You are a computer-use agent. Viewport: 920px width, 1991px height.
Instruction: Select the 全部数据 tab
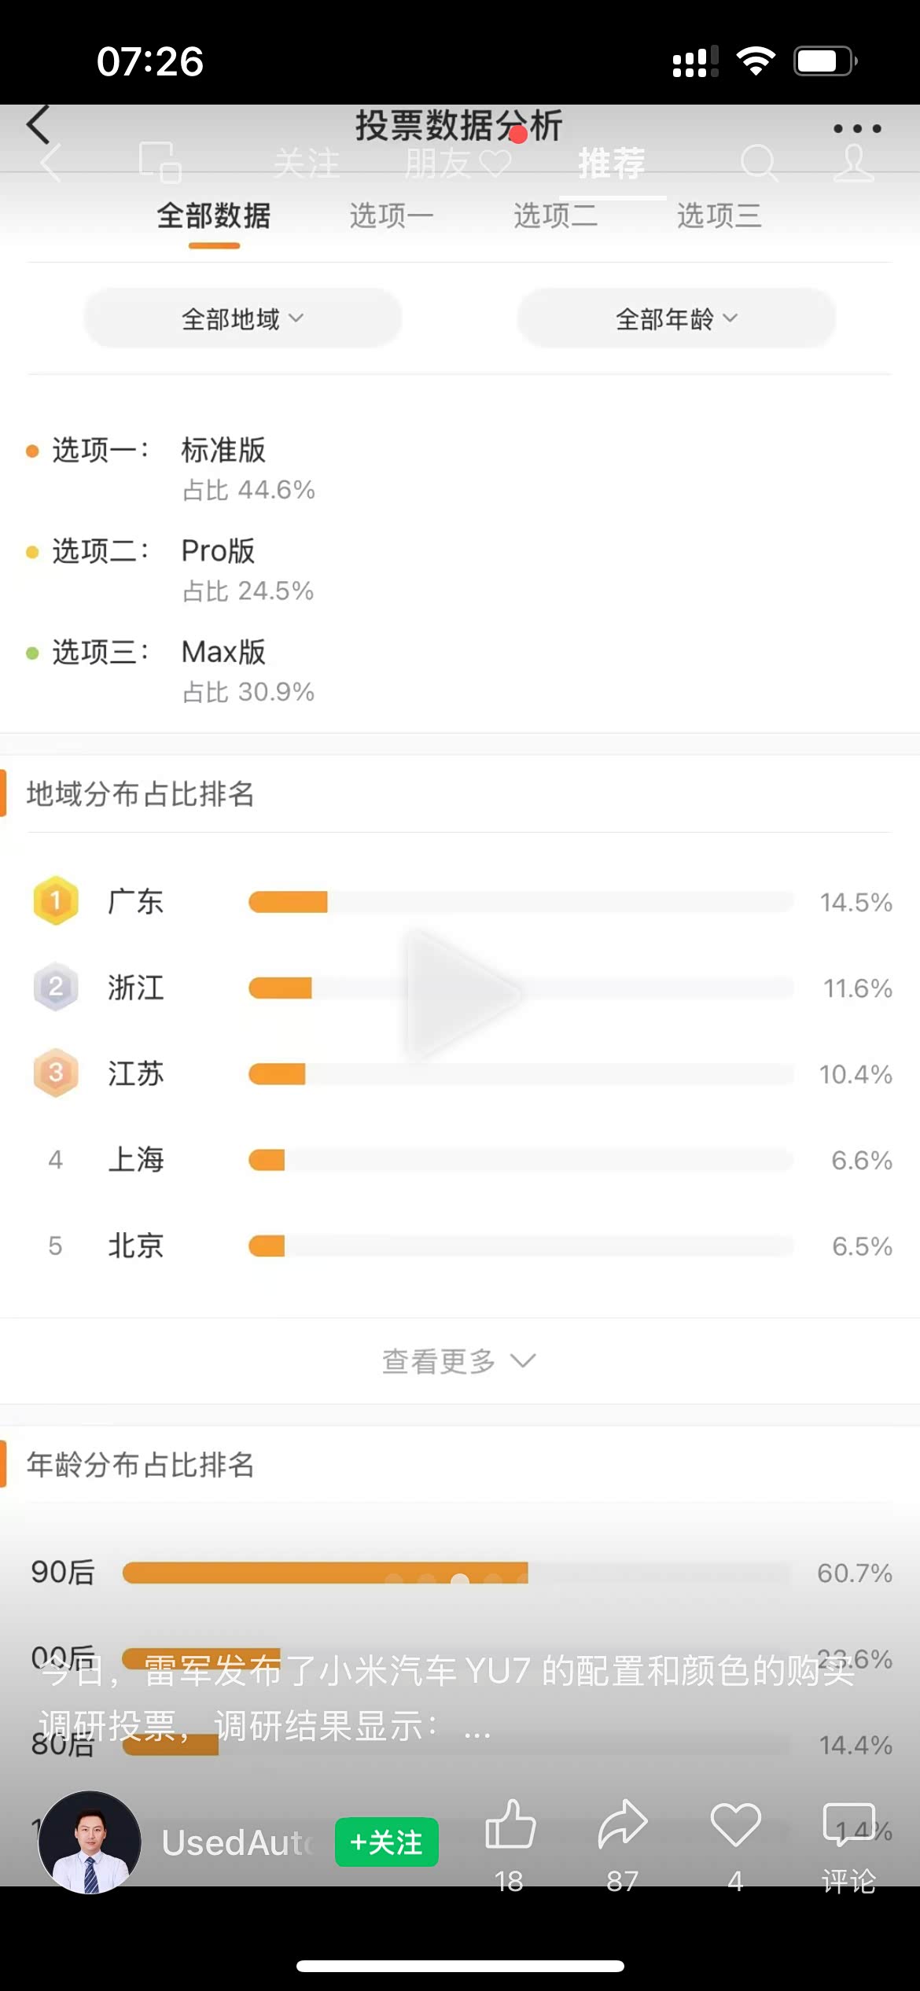coord(214,215)
